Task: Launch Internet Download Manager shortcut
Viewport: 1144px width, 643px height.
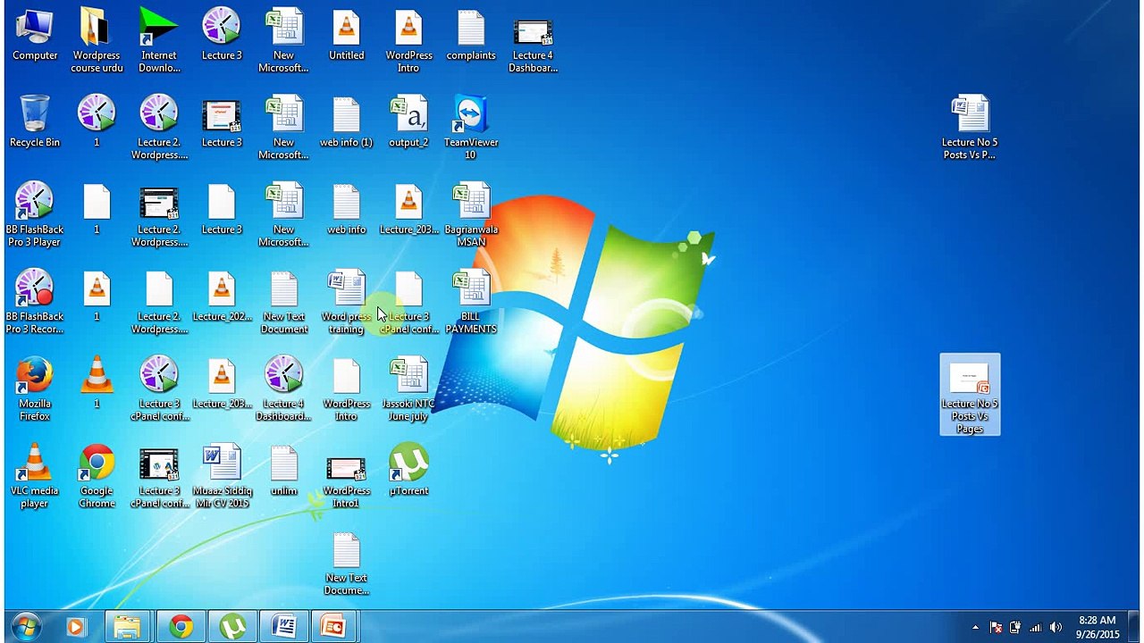Action: pyautogui.click(x=159, y=41)
